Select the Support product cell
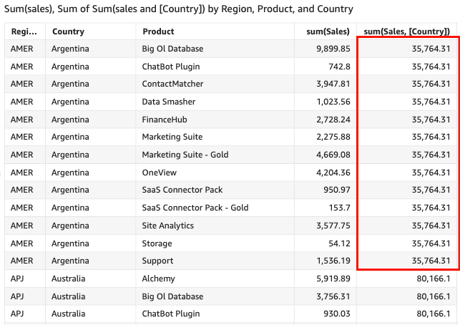 point(157,261)
